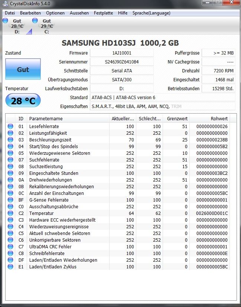
Task: Select the Temperatur raw value 0026000D001C
Action: point(212,213)
